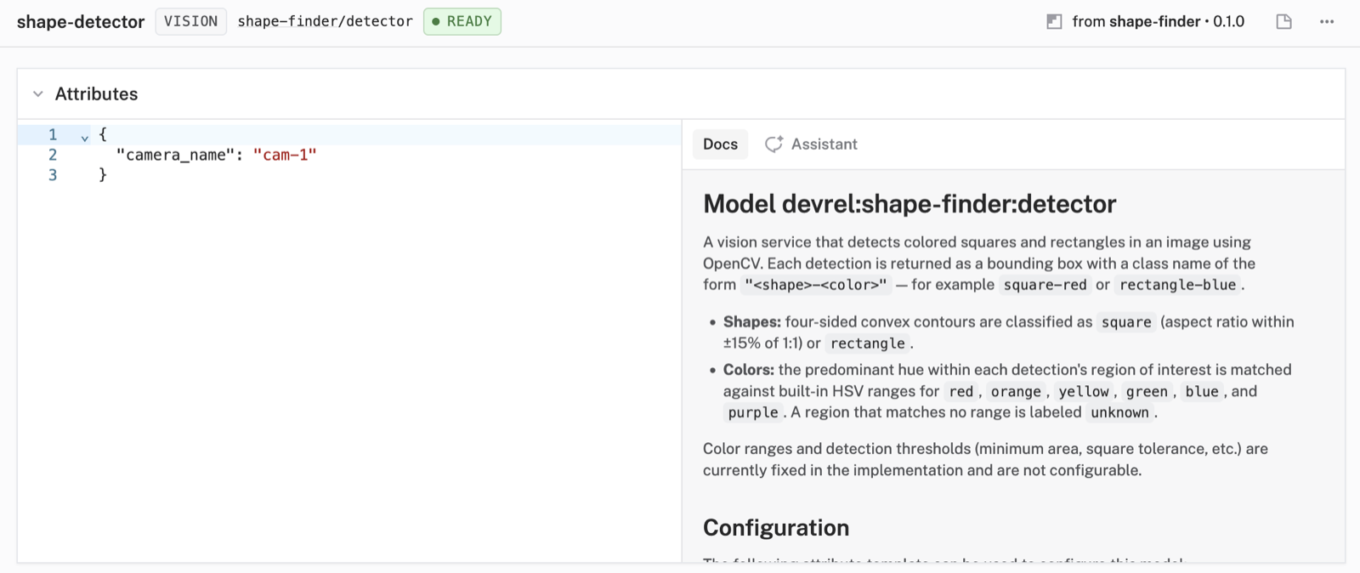The height and width of the screenshot is (573, 1360).
Task: Click the READY status badge
Action: tap(462, 21)
